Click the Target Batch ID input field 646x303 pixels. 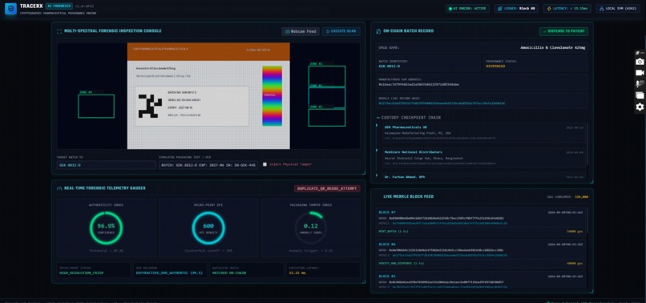click(x=107, y=165)
